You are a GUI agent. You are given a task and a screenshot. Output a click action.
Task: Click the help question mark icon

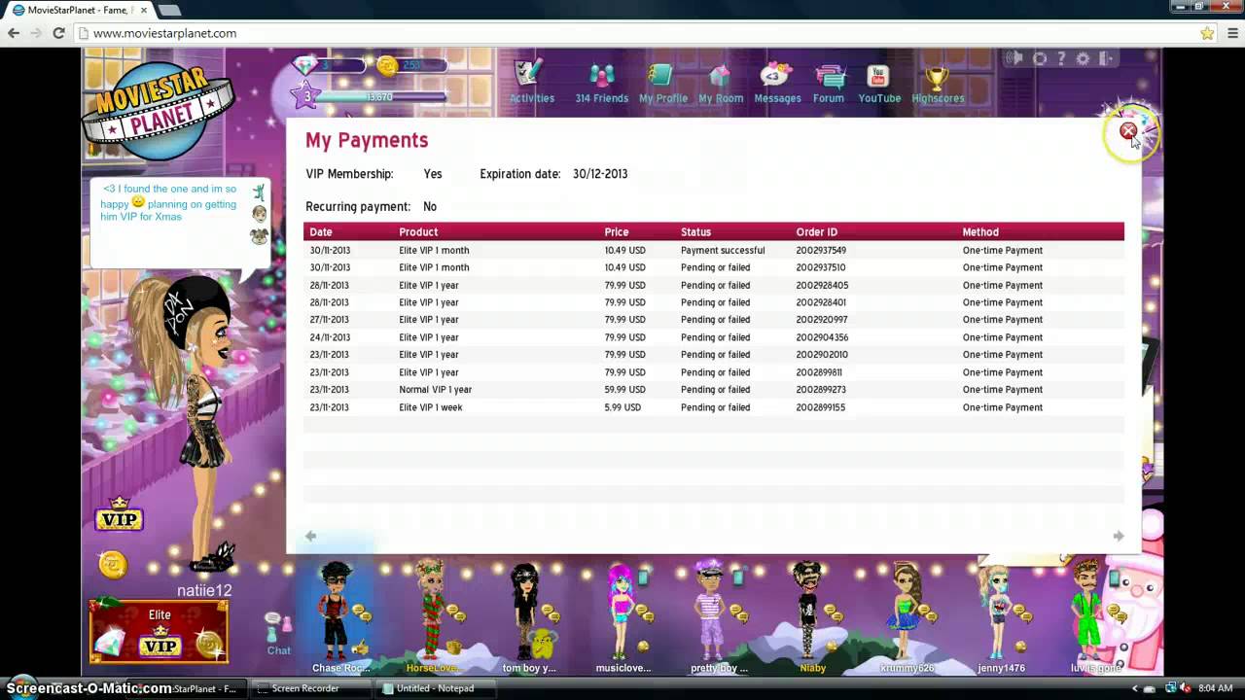click(x=1061, y=58)
